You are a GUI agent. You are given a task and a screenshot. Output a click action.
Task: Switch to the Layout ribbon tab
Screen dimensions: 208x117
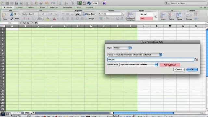(x=19, y=7)
